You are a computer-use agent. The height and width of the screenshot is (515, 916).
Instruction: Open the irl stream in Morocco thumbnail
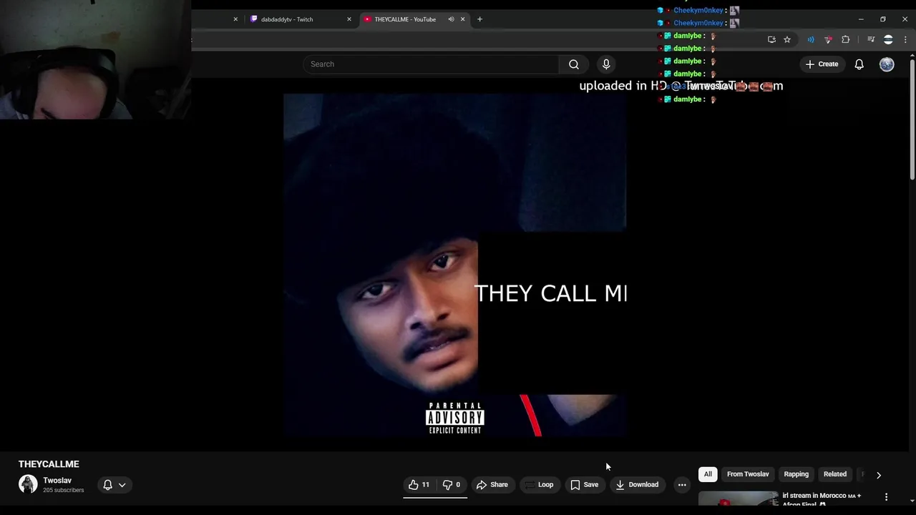click(x=738, y=499)
